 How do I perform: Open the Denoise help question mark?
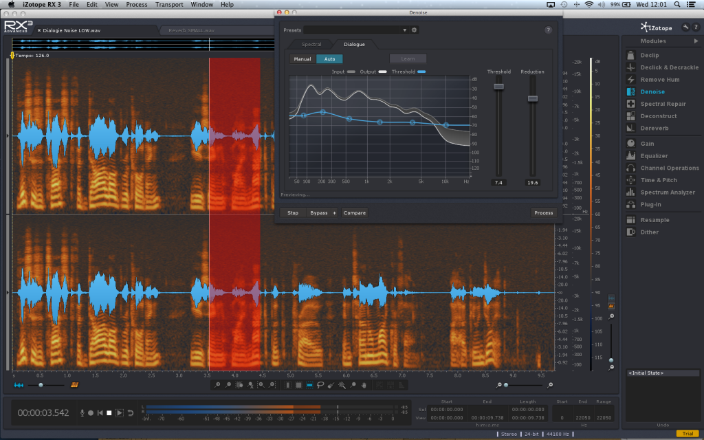548,30
